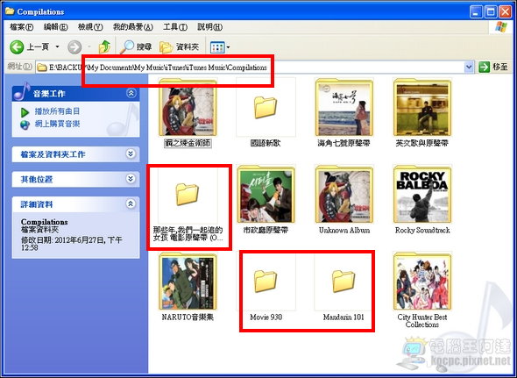Expand File and Folder Tasks (檔案及資料夾工作) panel

tap(131, 153)
